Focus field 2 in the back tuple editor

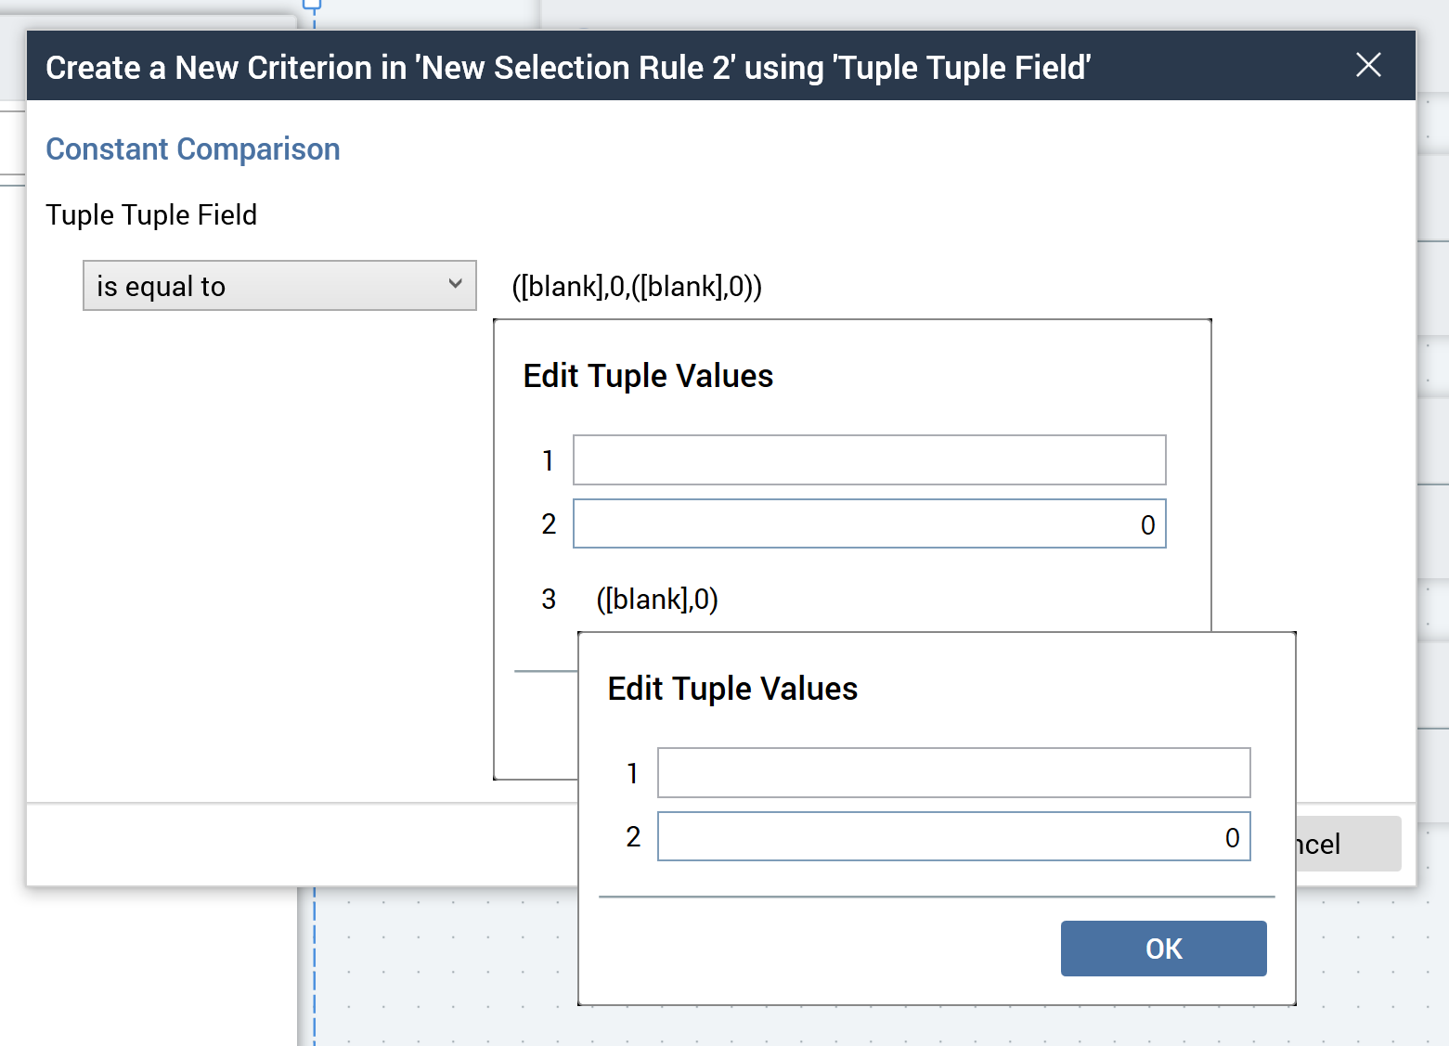coord(869,524)
